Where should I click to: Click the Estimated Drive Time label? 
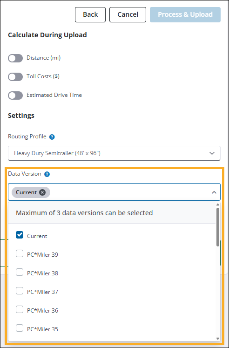click(54, 95)
